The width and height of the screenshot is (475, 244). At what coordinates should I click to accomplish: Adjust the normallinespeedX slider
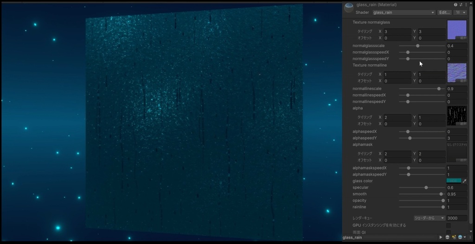pos(422,95)
